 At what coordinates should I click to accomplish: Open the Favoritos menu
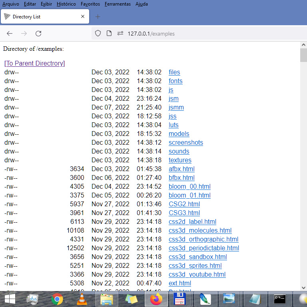tap(90, 4)
